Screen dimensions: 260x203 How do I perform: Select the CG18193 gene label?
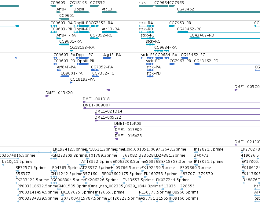(x=78, y=3)
